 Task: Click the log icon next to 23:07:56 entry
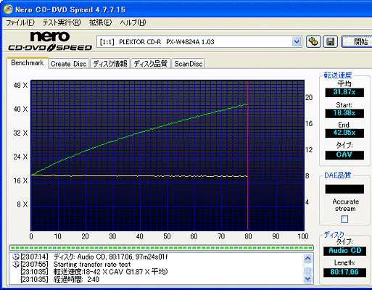click(16, 265)
